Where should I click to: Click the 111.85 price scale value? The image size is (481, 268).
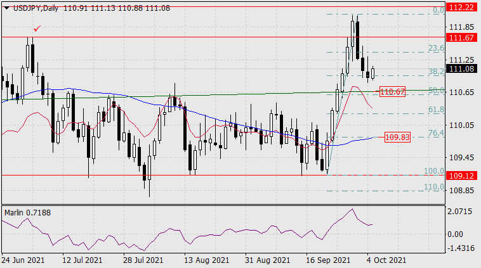462,27
